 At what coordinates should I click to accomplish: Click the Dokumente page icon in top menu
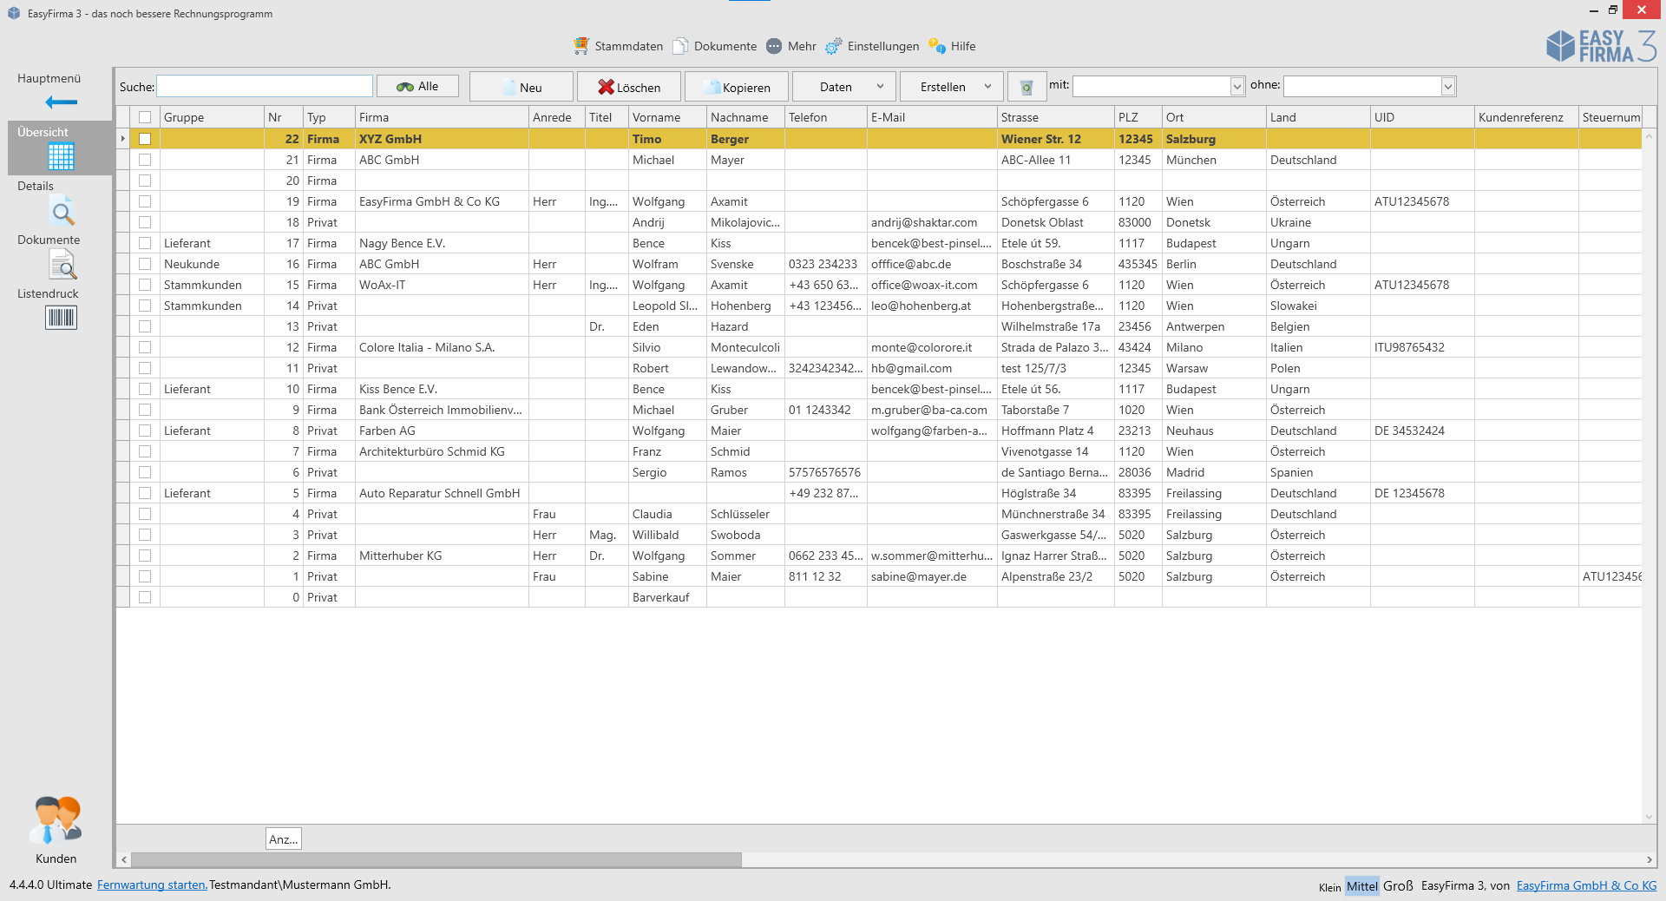[680, 46]
